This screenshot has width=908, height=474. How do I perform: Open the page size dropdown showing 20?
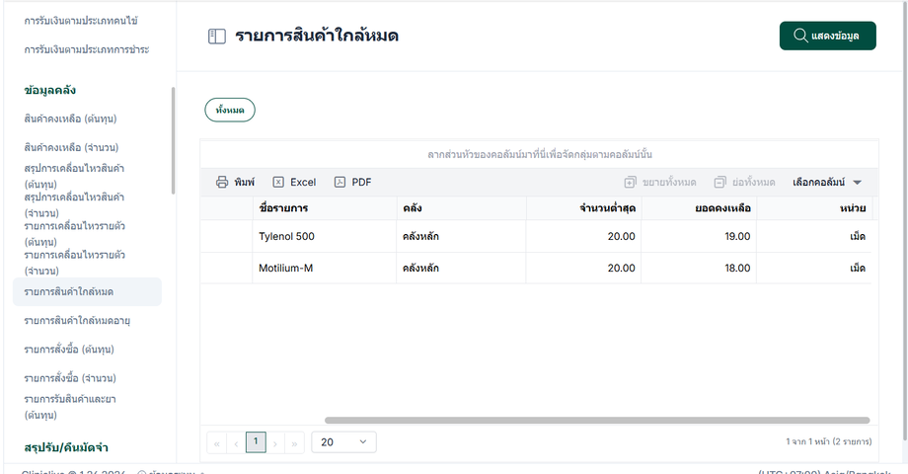tap(344, 442)
